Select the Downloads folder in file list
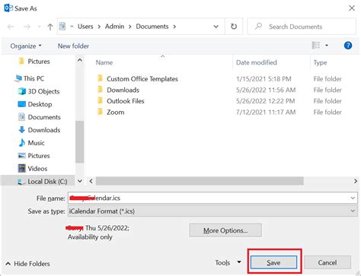 click(118, 90)
